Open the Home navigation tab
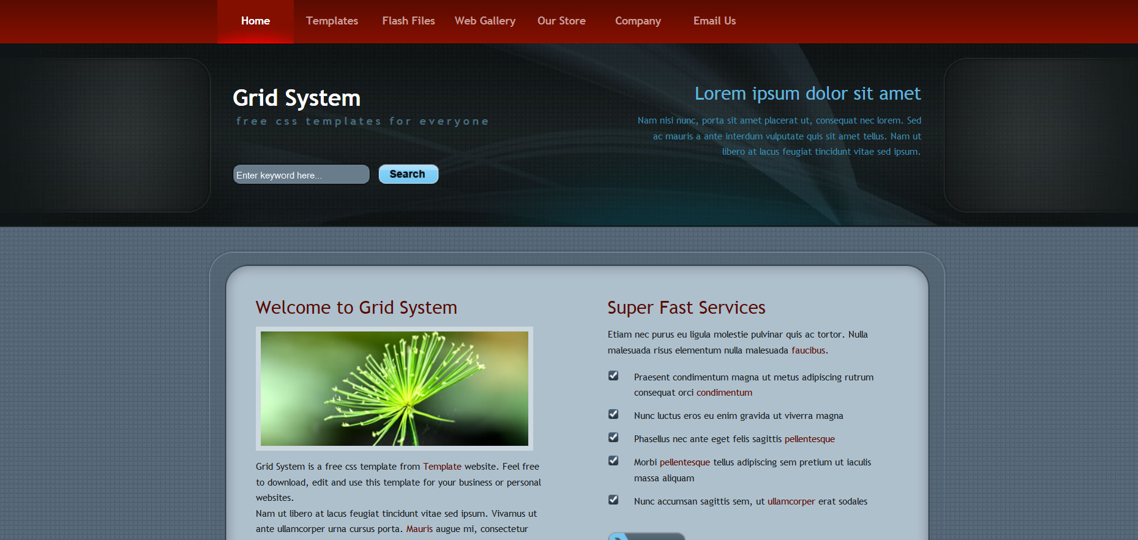Viewport: 1138px width, 540px height. [255, 21]
